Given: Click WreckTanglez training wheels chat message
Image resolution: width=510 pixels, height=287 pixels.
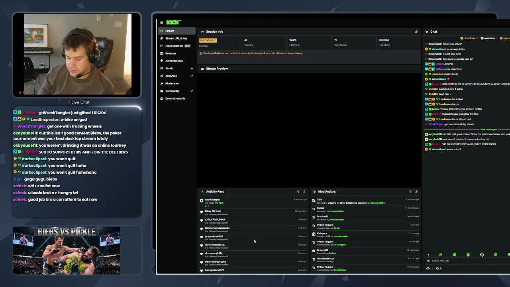Looking at the screenshot, I should click(x=450, y=124).
